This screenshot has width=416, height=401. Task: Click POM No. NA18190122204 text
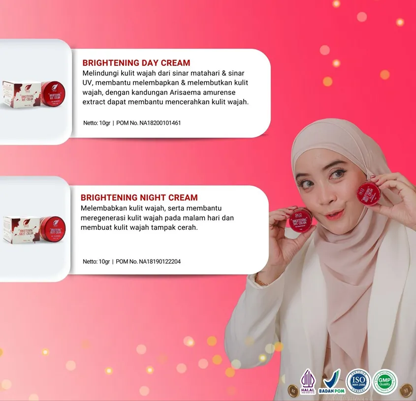148,261
